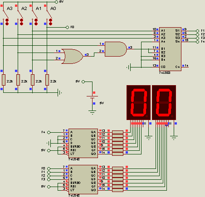Click the A4 pin label on 74LS83
Screen dimensions: 205x197
tap(163, 42)
